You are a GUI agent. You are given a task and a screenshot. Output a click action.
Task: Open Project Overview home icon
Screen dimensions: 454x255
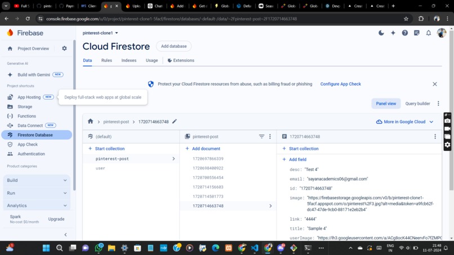tap(10, 48)
